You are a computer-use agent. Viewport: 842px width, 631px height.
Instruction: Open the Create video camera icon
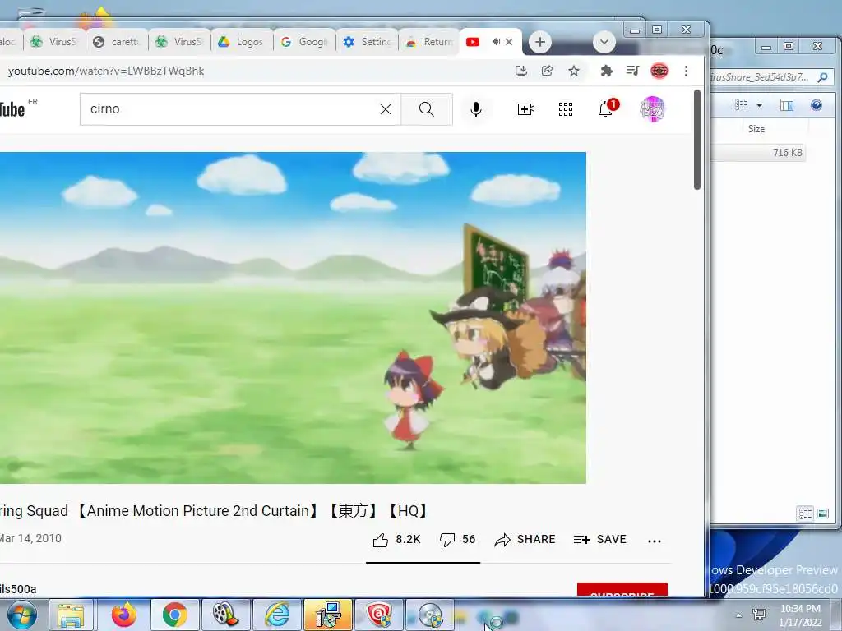coord(525,109)
